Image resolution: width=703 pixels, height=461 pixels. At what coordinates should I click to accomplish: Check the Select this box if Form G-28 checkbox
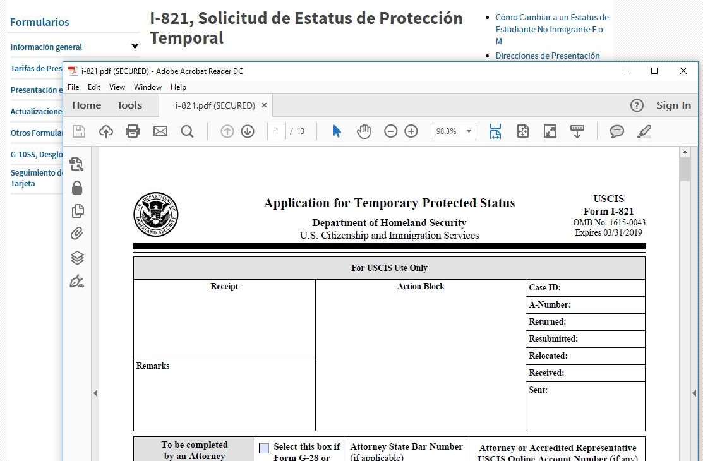(x=264, y=448)
